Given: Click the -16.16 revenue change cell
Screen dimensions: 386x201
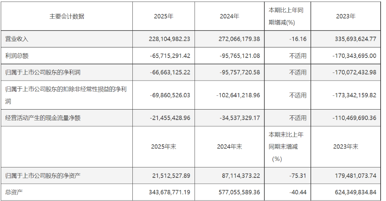Looking at the screenshot, I should pos(298,39).
